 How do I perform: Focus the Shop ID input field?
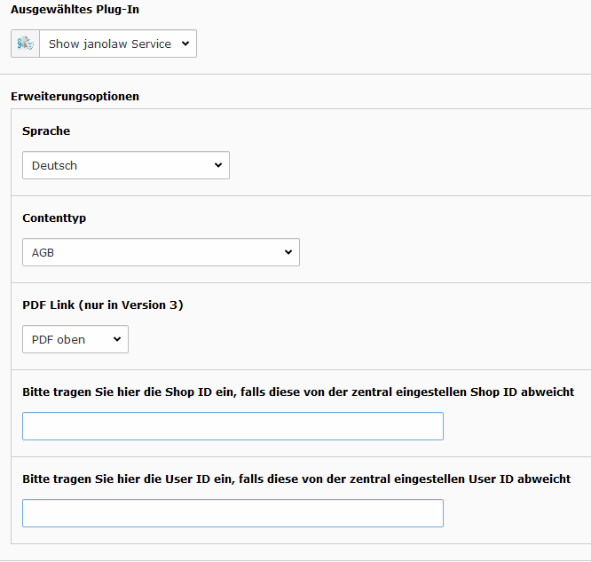[232, 426]
